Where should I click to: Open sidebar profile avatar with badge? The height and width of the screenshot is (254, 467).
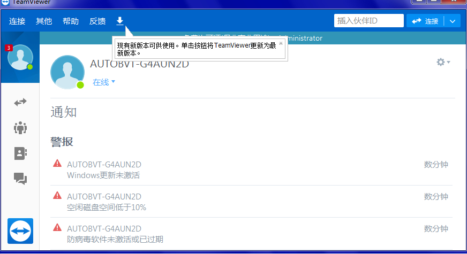coord(20,57)
